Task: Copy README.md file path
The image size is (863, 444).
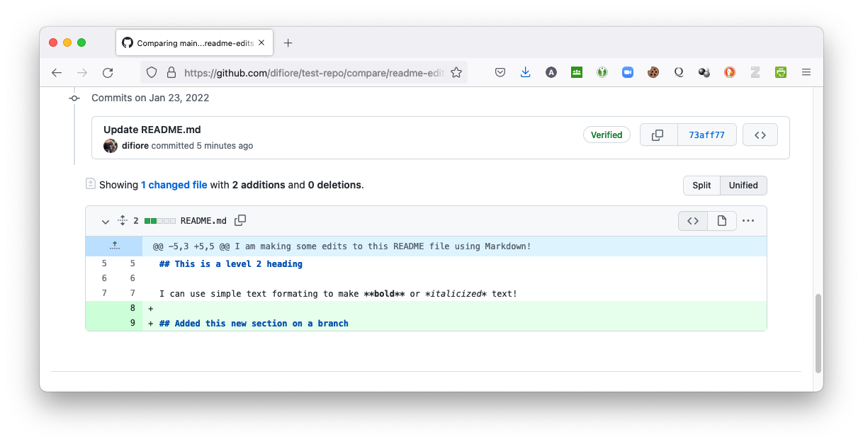Action: (x=240, y=220)
